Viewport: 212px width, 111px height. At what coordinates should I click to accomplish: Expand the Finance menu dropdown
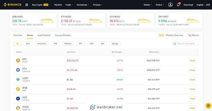click(98, 5)
